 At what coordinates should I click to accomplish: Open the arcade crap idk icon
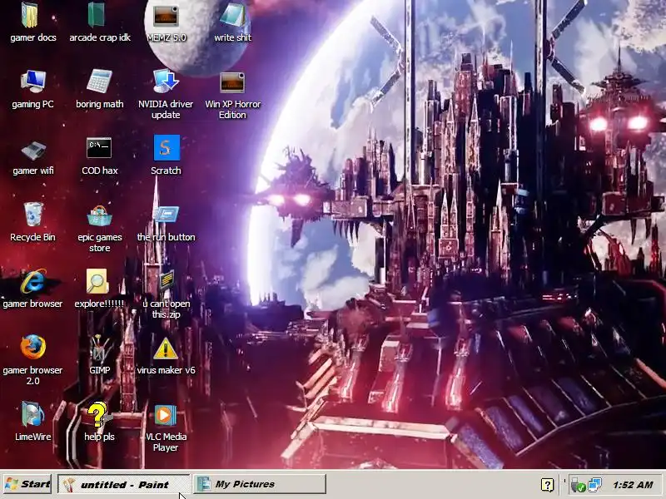coord(97,15)
